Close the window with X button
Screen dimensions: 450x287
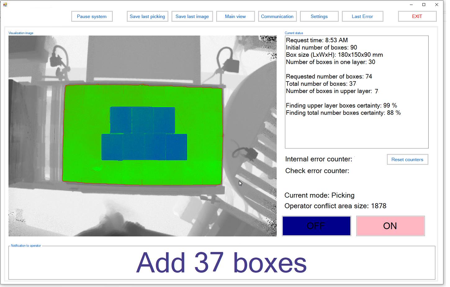point(437,5)
